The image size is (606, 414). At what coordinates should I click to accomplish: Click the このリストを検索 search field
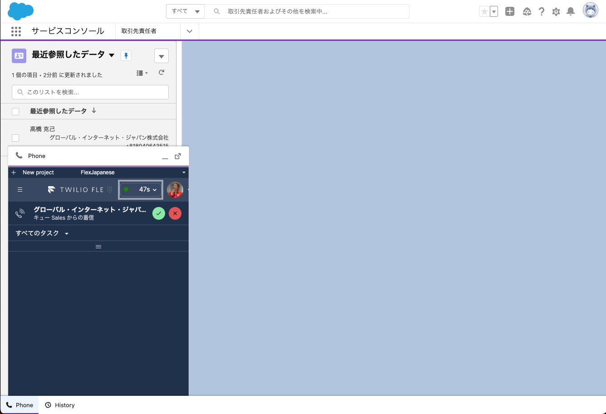point(90,92)
